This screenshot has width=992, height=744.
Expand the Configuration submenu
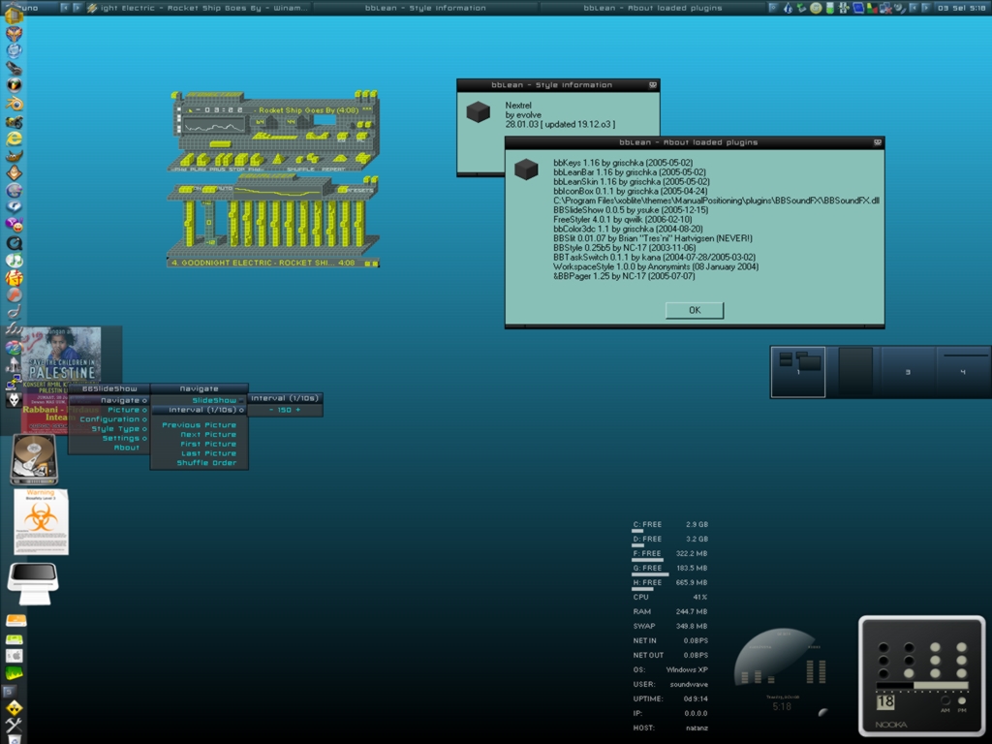point(109,419)
